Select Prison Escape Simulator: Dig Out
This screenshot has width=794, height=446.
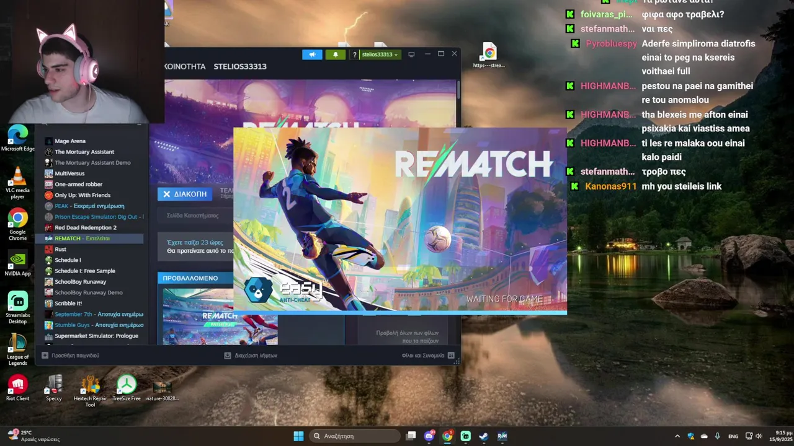pos(93,217)
